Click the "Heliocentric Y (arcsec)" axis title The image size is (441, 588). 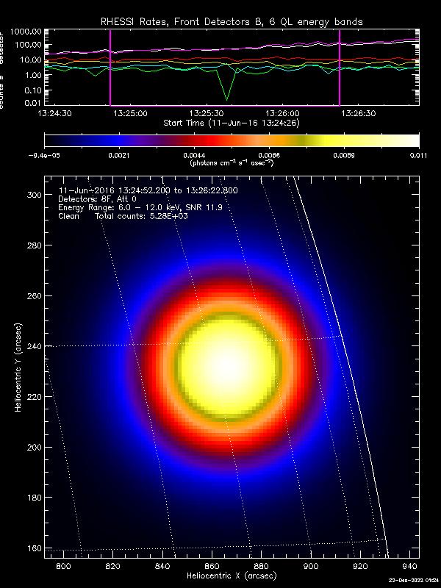coord(18,367)
